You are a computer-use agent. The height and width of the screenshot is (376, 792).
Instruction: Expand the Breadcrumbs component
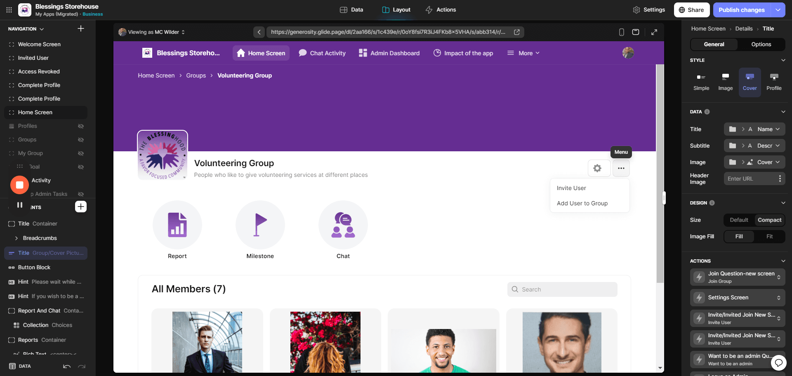(x=16, y=238)
